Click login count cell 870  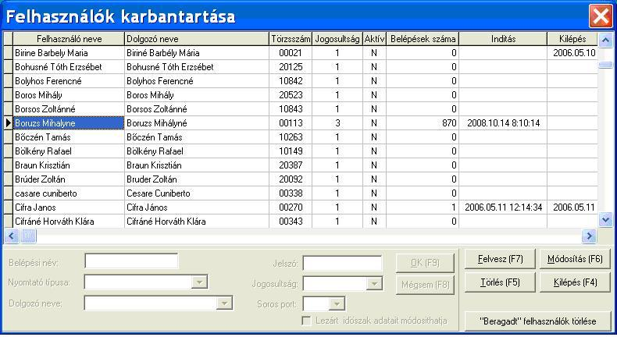pyautogui.click(x=423, y=123)
